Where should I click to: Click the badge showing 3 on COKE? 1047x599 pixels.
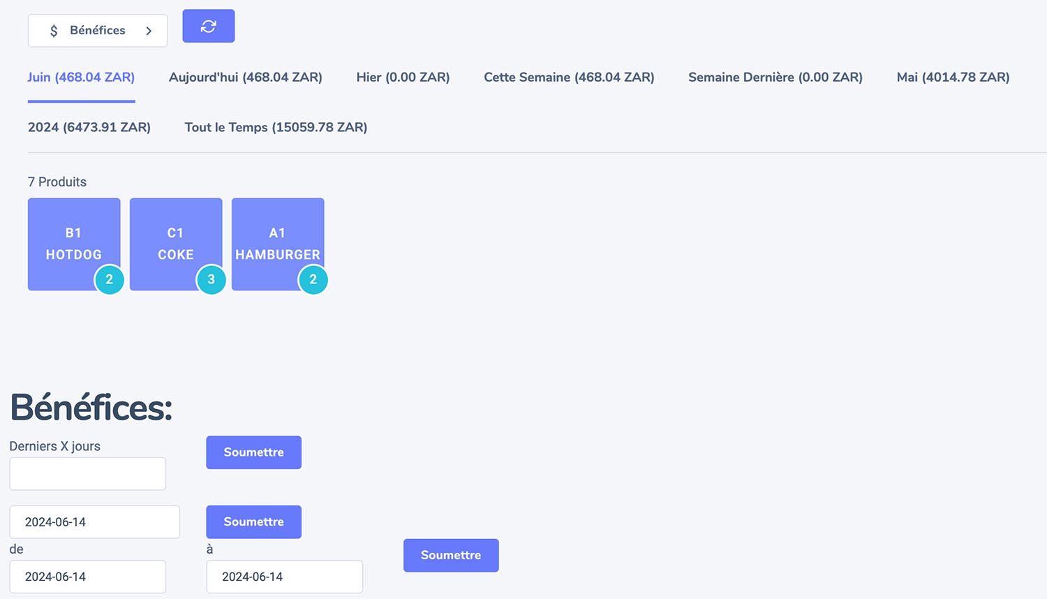pos(211,279)
